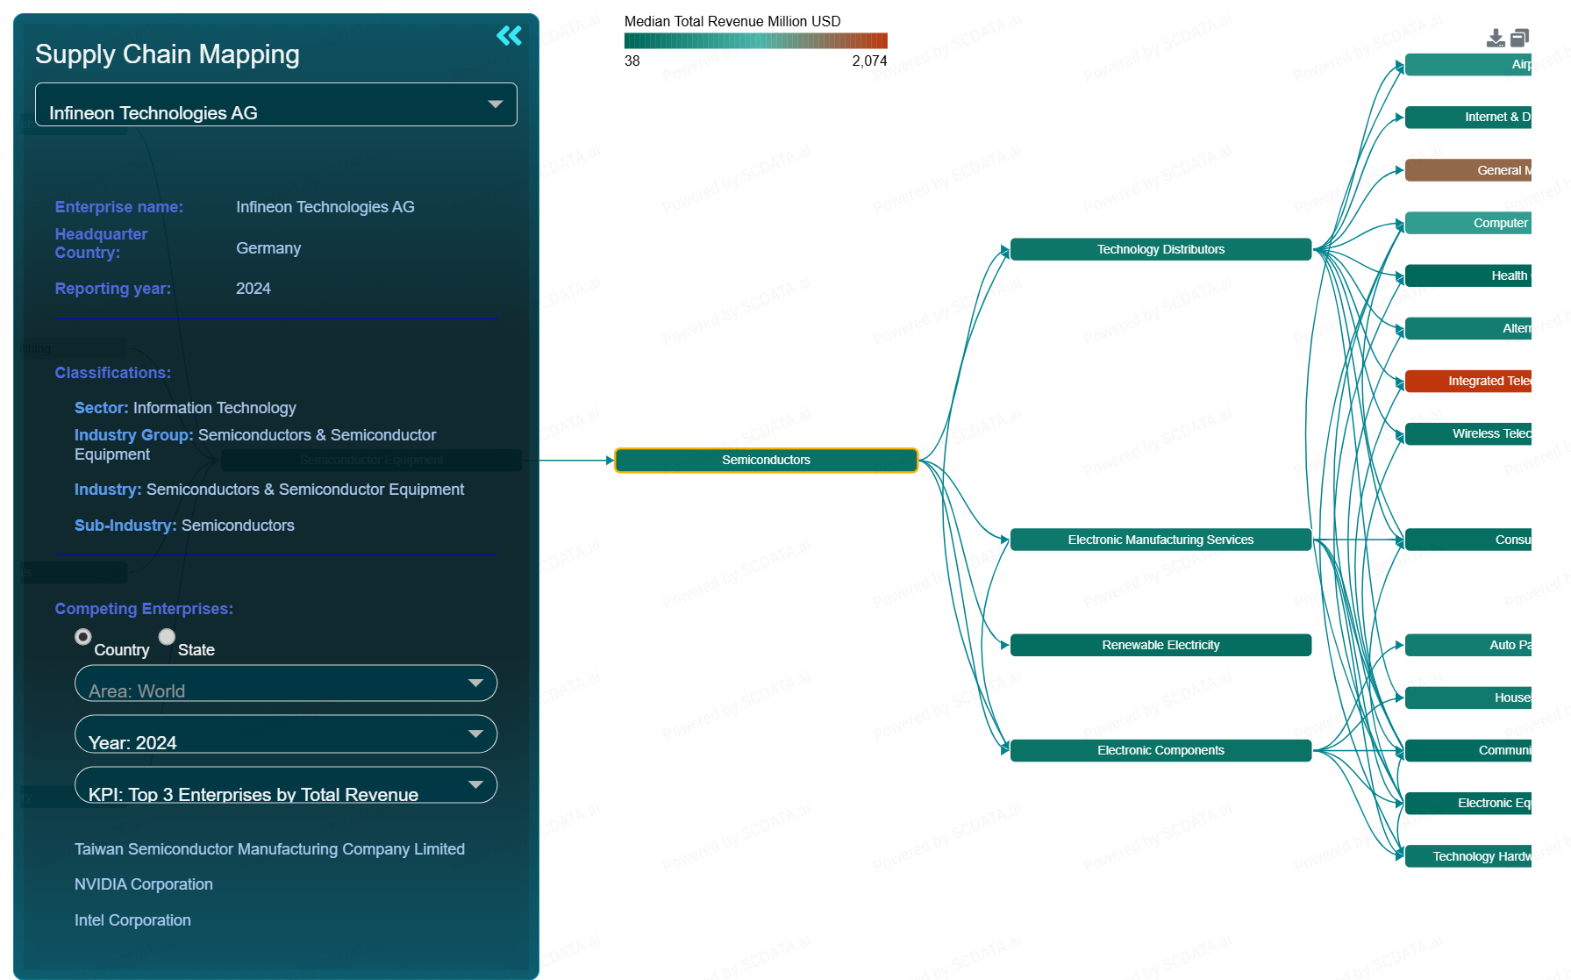The width and height of the screenshot is (1571, 980).
Task: Click the Technology Distributors node
Action: pos(1160,250)
